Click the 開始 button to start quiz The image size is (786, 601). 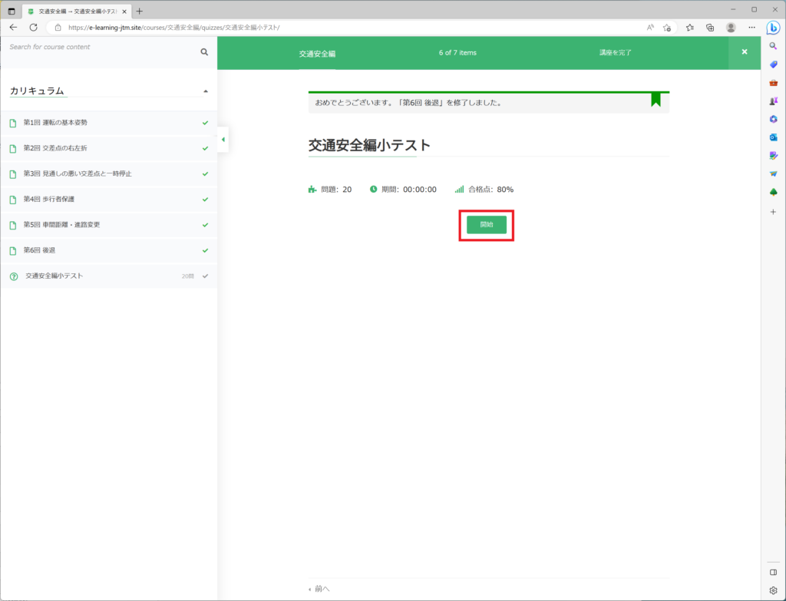point(487,225)
